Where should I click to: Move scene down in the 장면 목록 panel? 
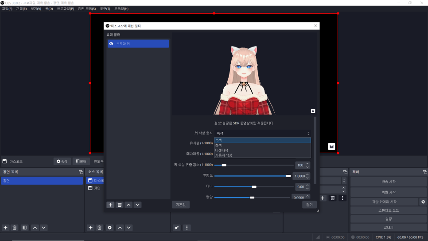coord(44,228)
